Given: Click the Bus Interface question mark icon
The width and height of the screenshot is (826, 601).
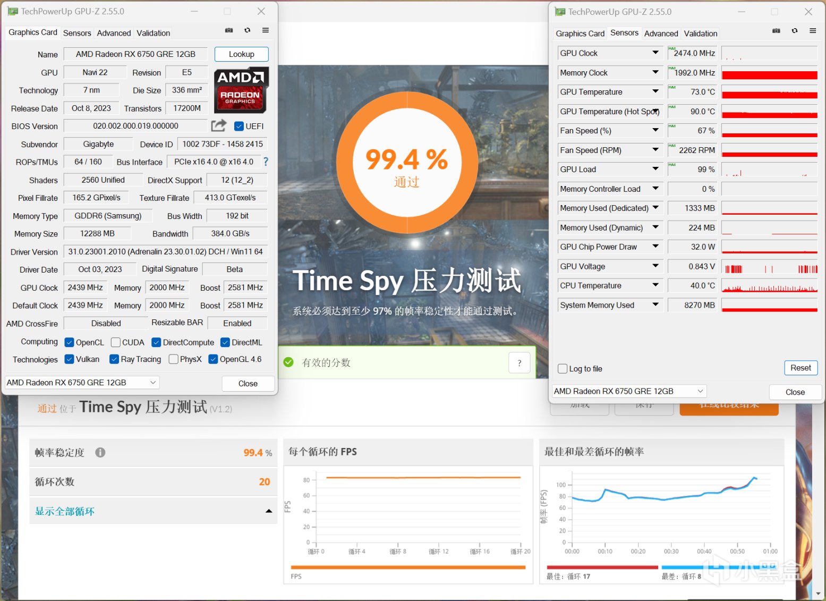Looking at the screenshot, I should pos(266,162).
